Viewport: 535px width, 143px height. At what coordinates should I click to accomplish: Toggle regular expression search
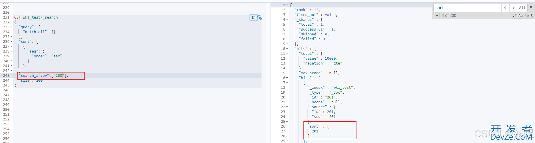514,15
